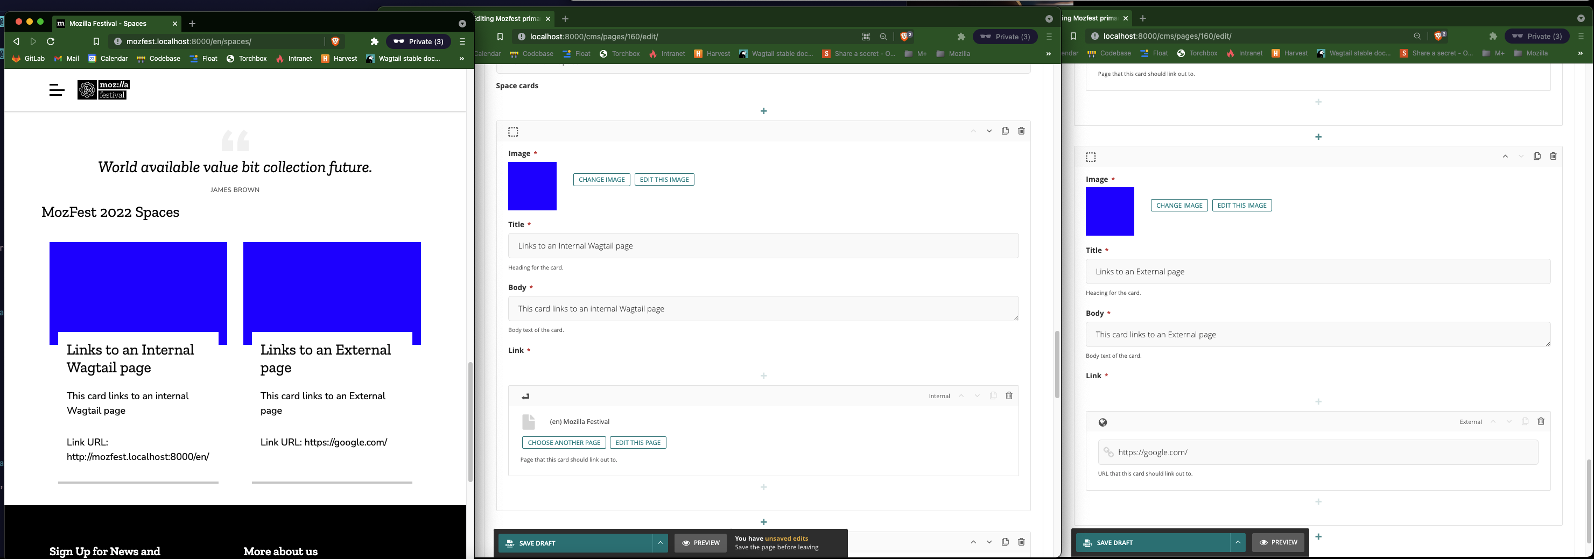This screenshot has height=559, width=1594.
Task: Click blue image thumbnail in Internal Wagtail card
Action: 532,186
